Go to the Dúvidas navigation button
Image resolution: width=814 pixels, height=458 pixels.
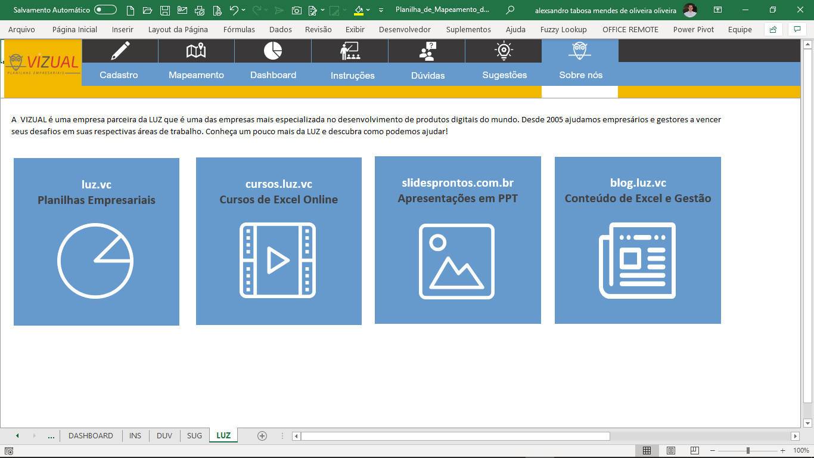pos(428,76)
